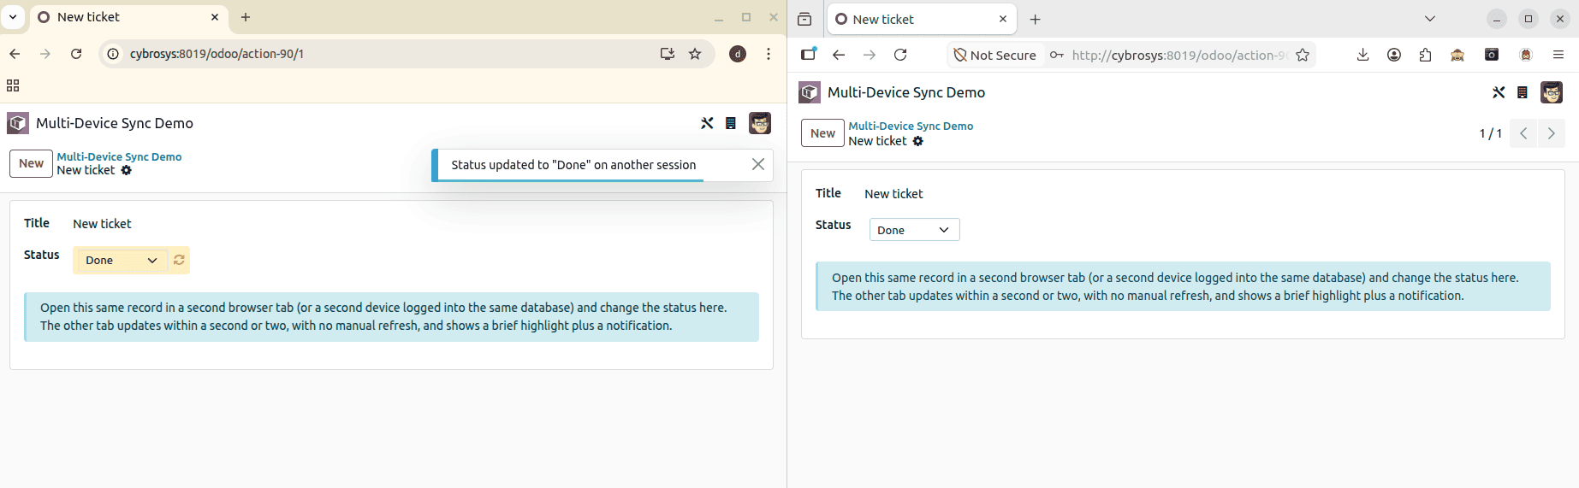Go to previous record with pager arrow
Image resolution: width=1579 pixels, height=488 pixels.
coord(1523,133)
